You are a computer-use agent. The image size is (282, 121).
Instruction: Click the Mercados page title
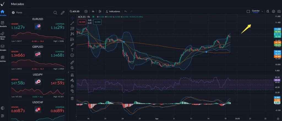[x=17, y=4]
